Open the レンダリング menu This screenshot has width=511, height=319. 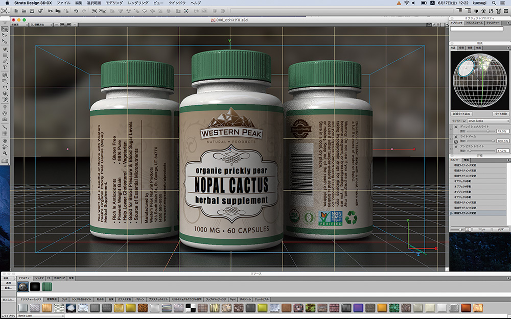tap(138, 3)
